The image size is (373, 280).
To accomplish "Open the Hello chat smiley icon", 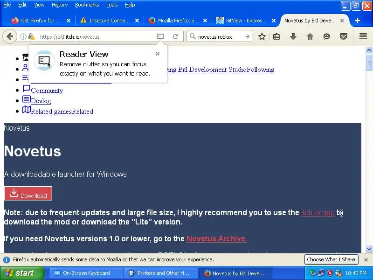I will click(x=327, y=36).
